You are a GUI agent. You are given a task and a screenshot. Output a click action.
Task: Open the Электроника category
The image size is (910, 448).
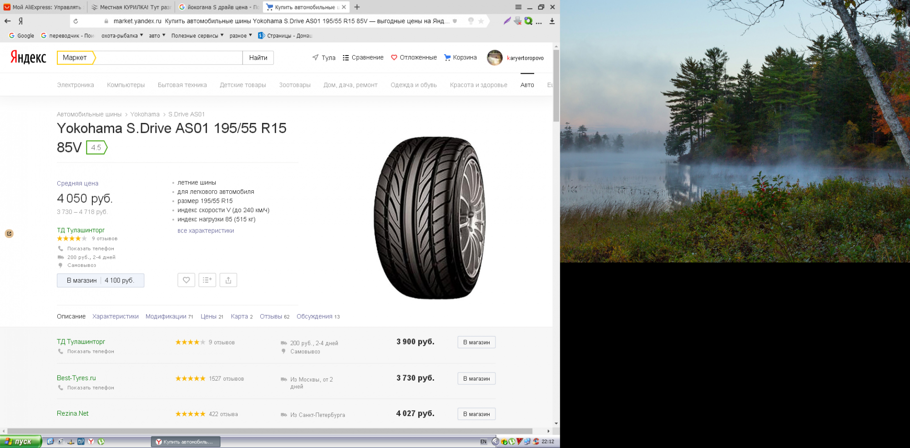coord(76,85)
